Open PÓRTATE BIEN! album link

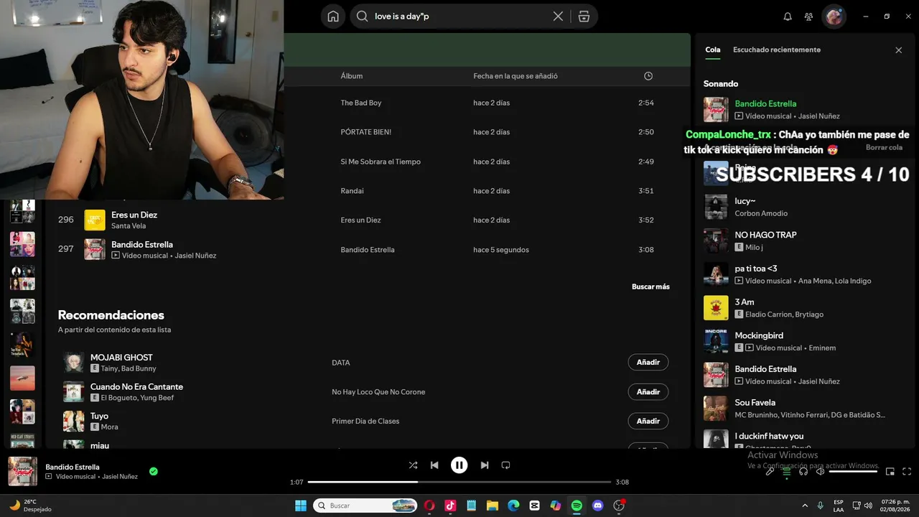coord(366,132)
